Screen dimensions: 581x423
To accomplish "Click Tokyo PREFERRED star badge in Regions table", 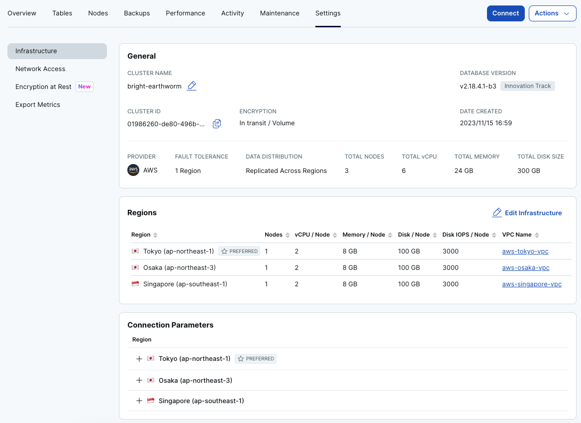I will coord(239,251).
